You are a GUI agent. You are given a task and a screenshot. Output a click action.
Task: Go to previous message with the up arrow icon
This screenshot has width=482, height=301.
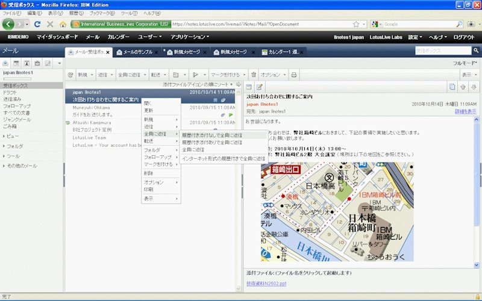click(x=463, y=87)
